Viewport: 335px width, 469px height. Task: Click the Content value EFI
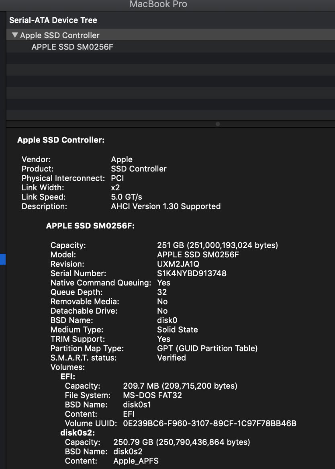[x=129, y=414]
